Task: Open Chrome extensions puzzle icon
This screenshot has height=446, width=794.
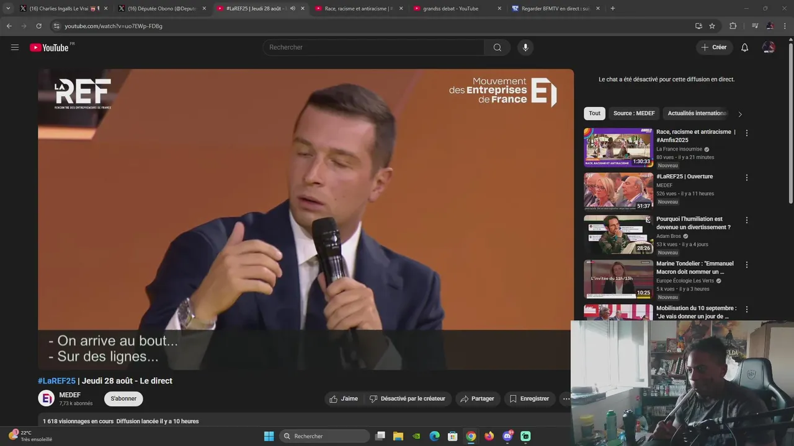Action: tap(733, 26)
